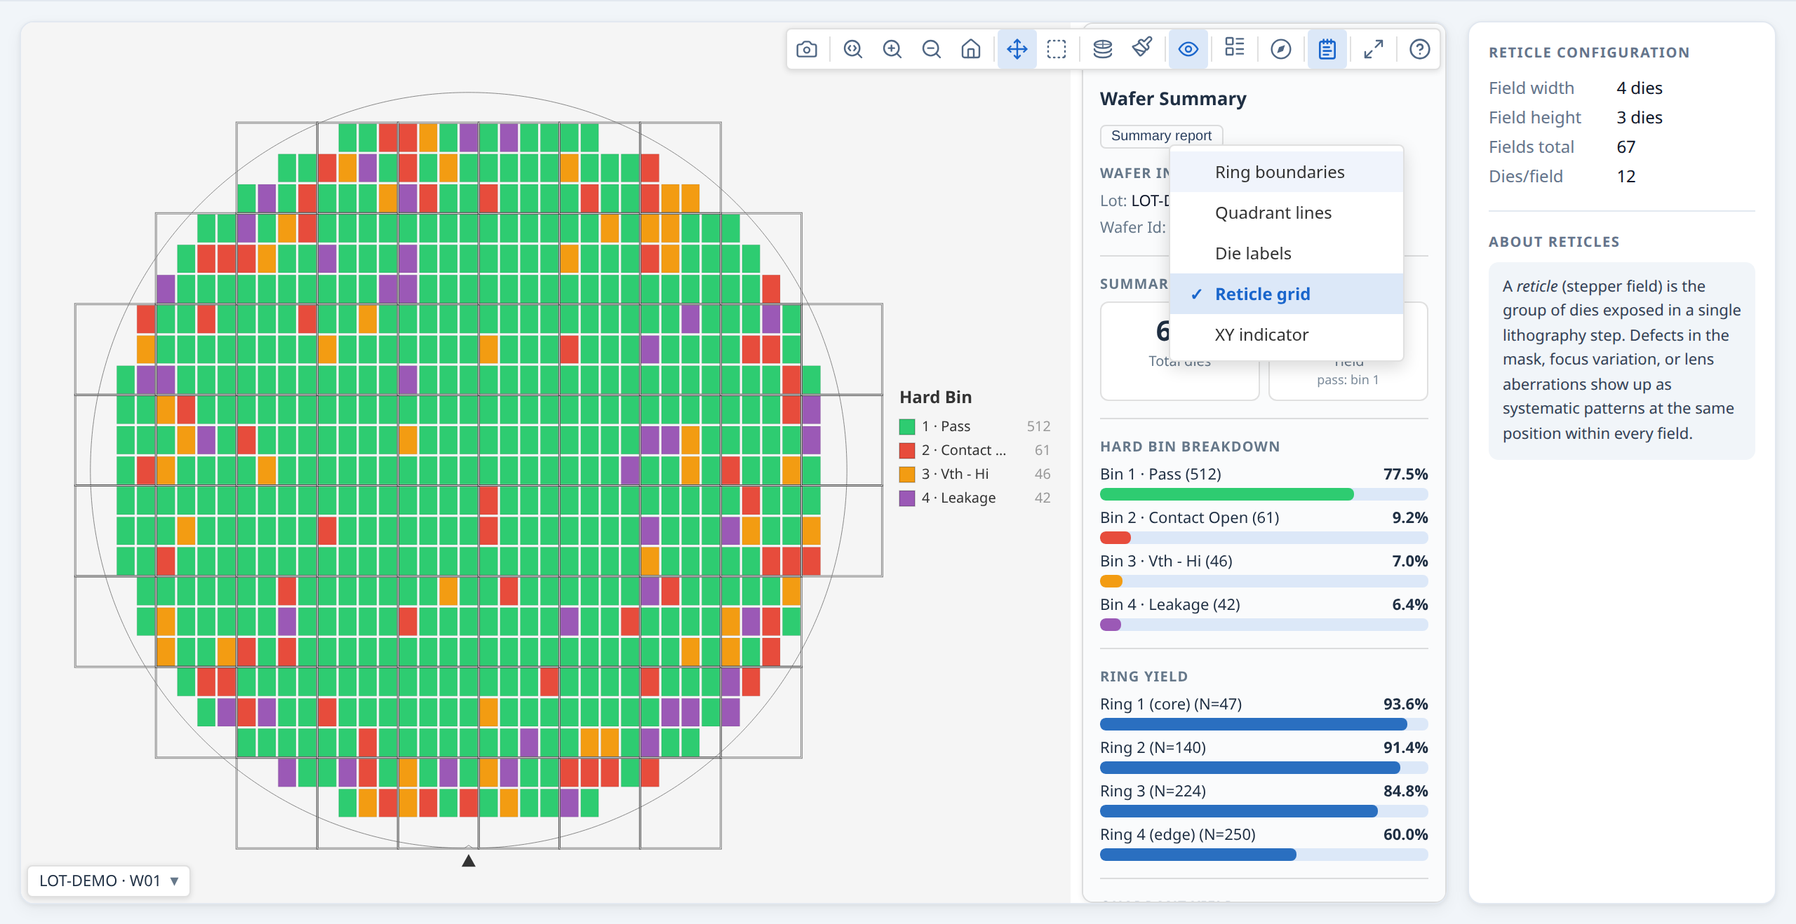Enable the Quadrant lines overlay
Screen dimensions: 1796x924
click(1287, 213)
